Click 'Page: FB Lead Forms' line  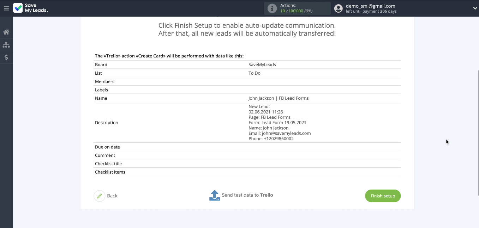(x=270, y=117)
